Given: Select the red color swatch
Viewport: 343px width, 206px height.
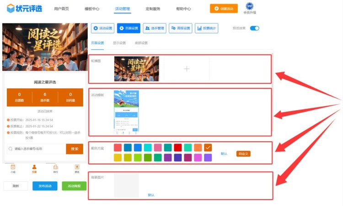Looking at the screenshot, I should tap(177, 148).
